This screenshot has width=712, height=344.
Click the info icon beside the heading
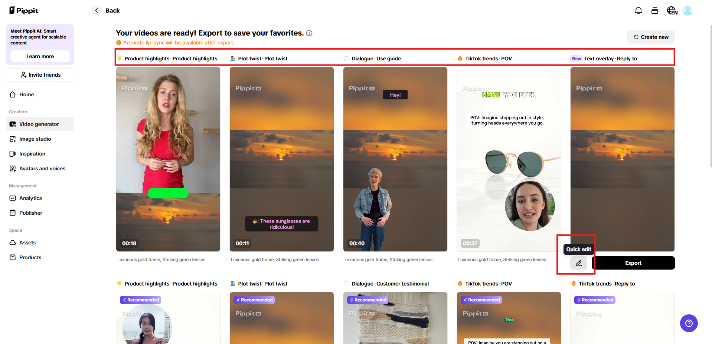pos(309,33)
